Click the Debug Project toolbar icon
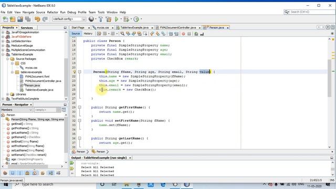This screenshot has width=336, height=189. (126, 19)
